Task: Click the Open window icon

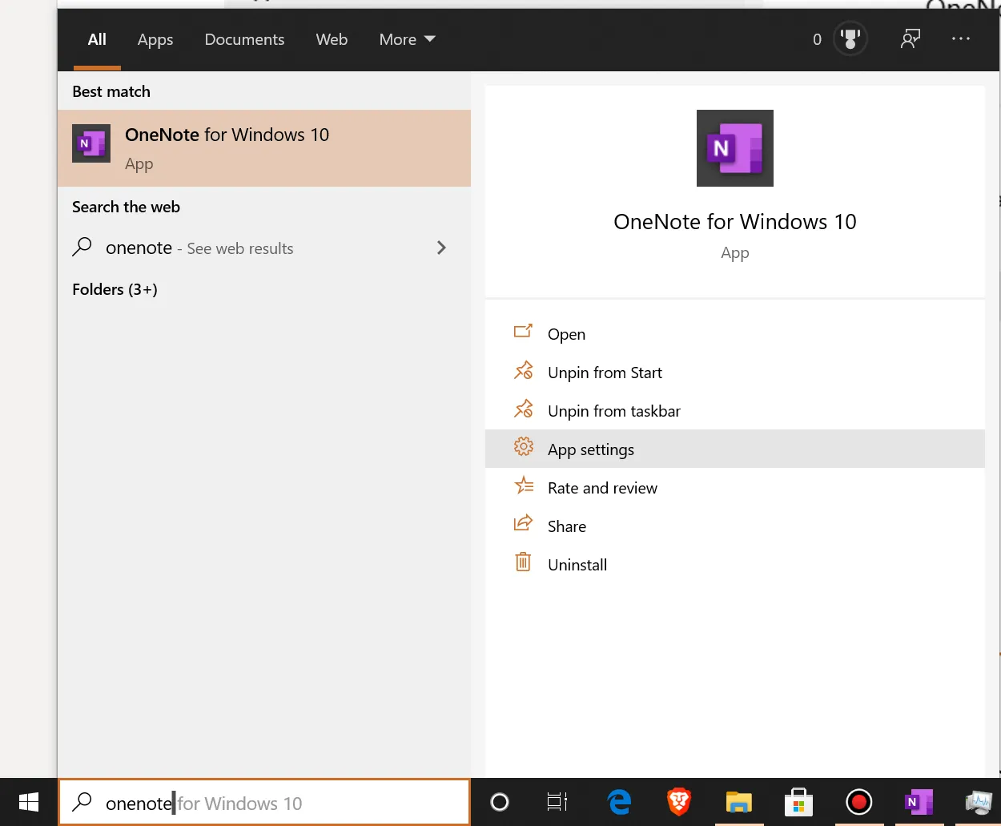Action: click(x=523, y=331)
